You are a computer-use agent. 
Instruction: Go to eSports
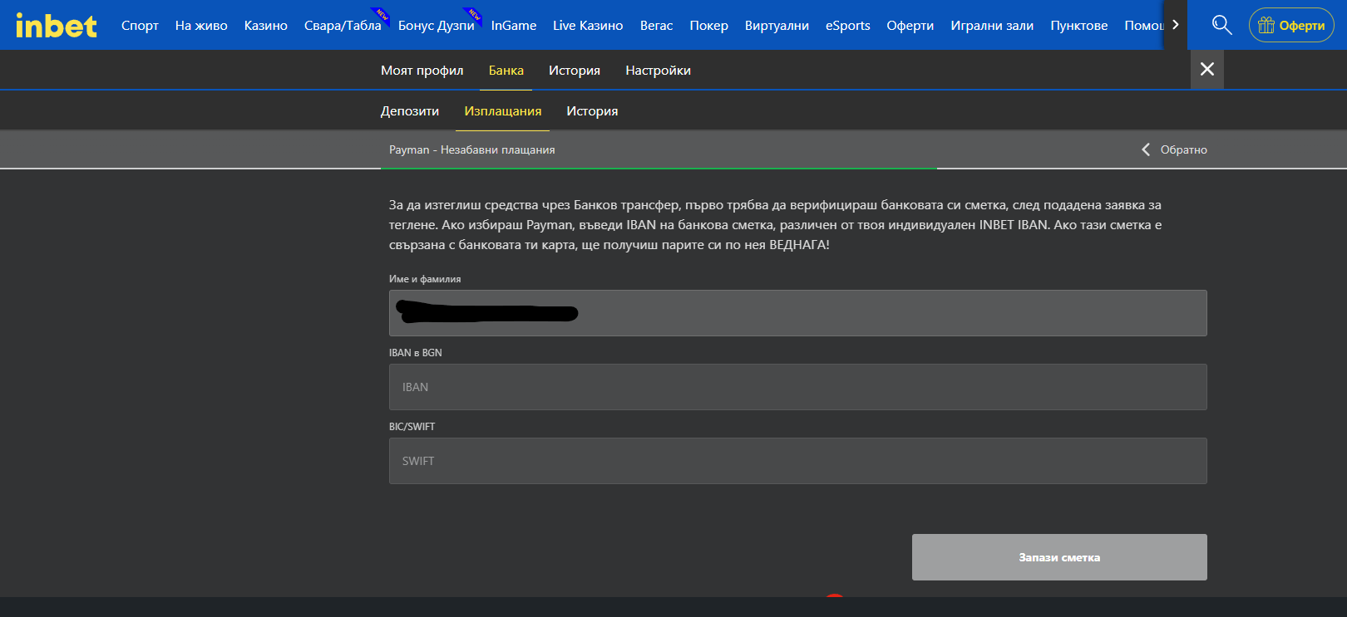point(848,26)
